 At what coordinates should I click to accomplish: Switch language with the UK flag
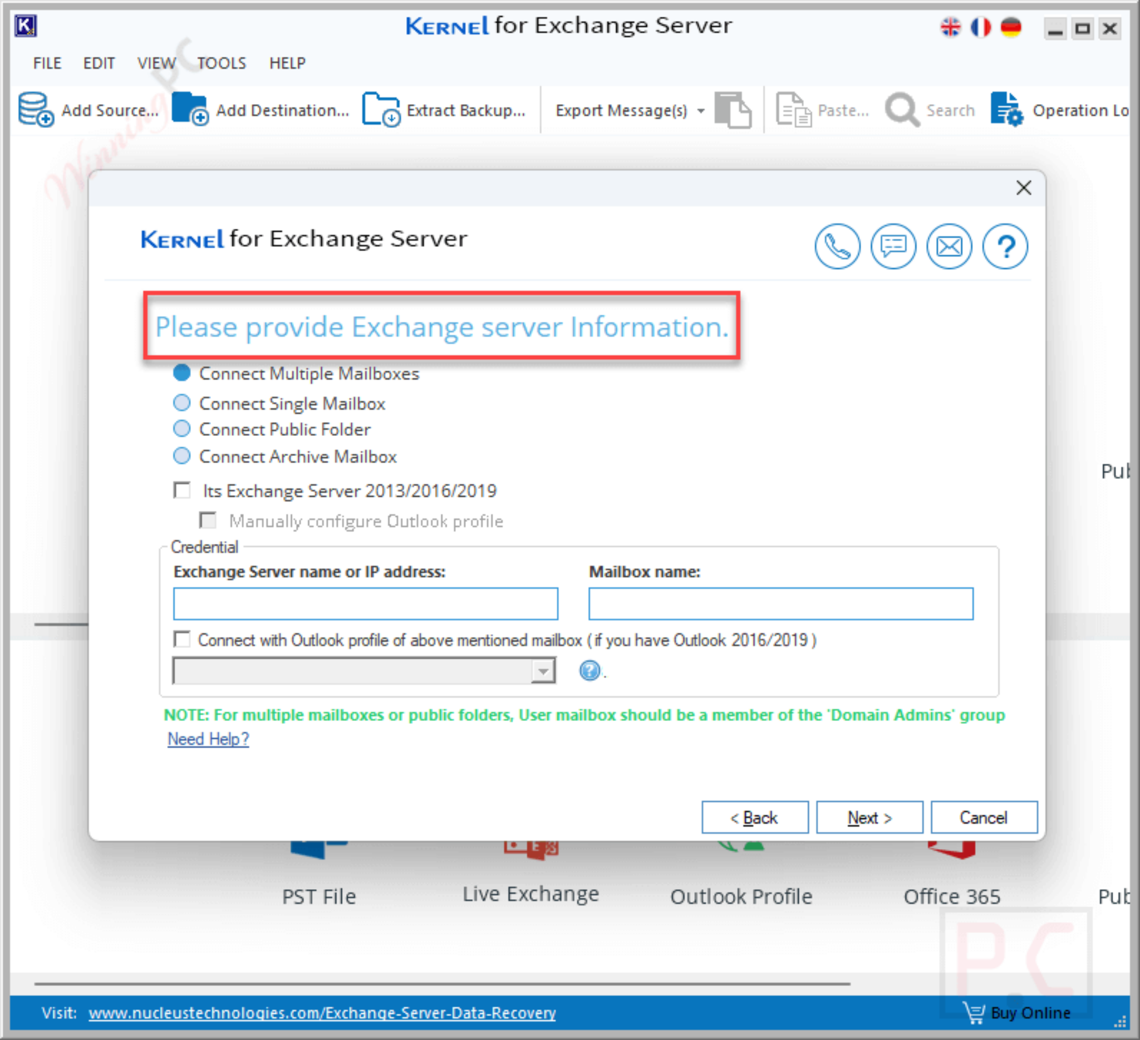951,27
